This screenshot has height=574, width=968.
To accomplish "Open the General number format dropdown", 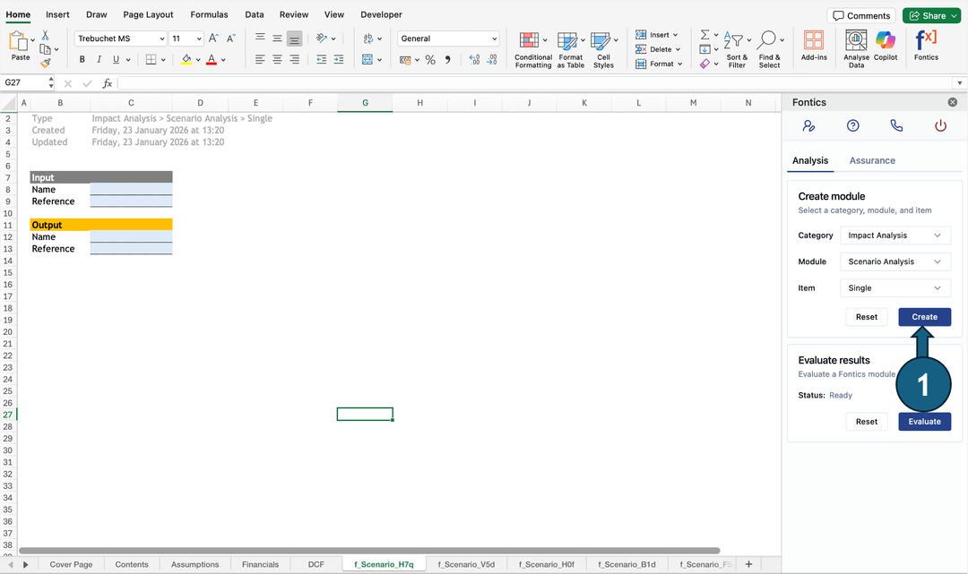I will click(x=448, y=38).
